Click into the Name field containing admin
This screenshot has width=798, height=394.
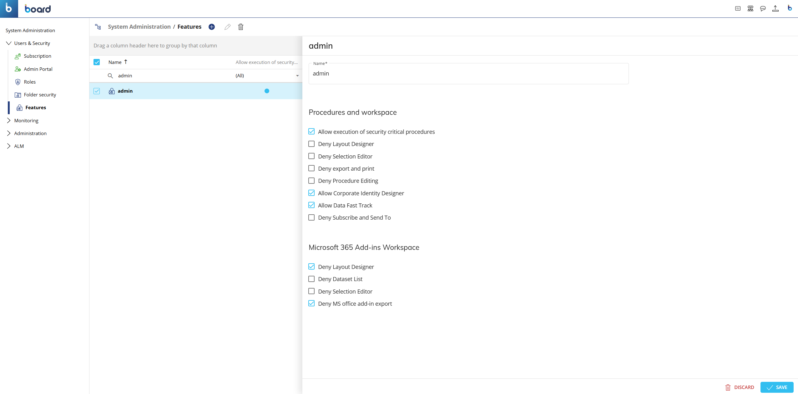(468, 74)
